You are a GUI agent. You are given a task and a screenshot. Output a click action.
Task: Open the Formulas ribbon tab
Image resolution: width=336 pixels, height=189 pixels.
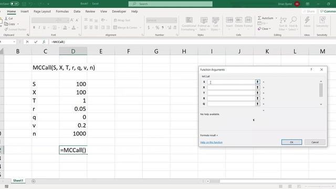[x=62, y=12]
